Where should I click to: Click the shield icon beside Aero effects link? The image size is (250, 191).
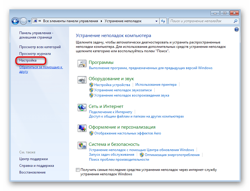(x=91, y=133)
